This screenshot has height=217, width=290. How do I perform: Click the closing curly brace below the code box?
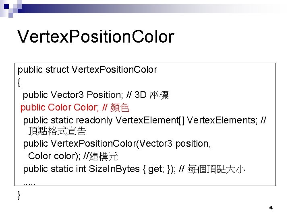click(19, 195)
